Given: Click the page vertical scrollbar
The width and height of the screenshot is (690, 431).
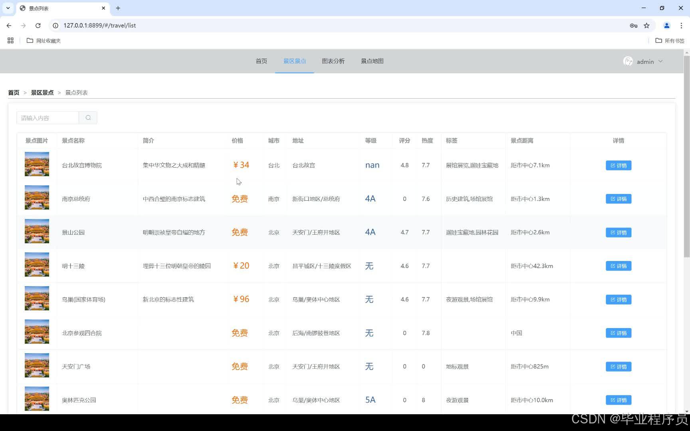Looking at the screenshot, I should pyautogui.click(x=686, y=156).
